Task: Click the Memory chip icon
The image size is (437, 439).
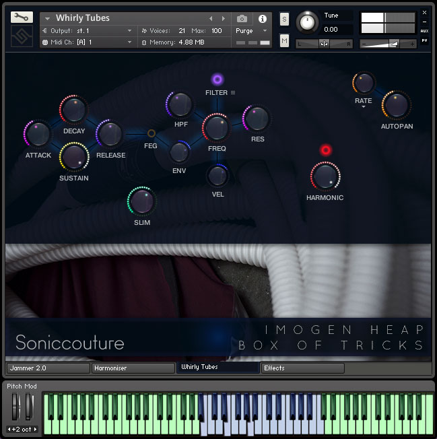Action: click(144, 42)
